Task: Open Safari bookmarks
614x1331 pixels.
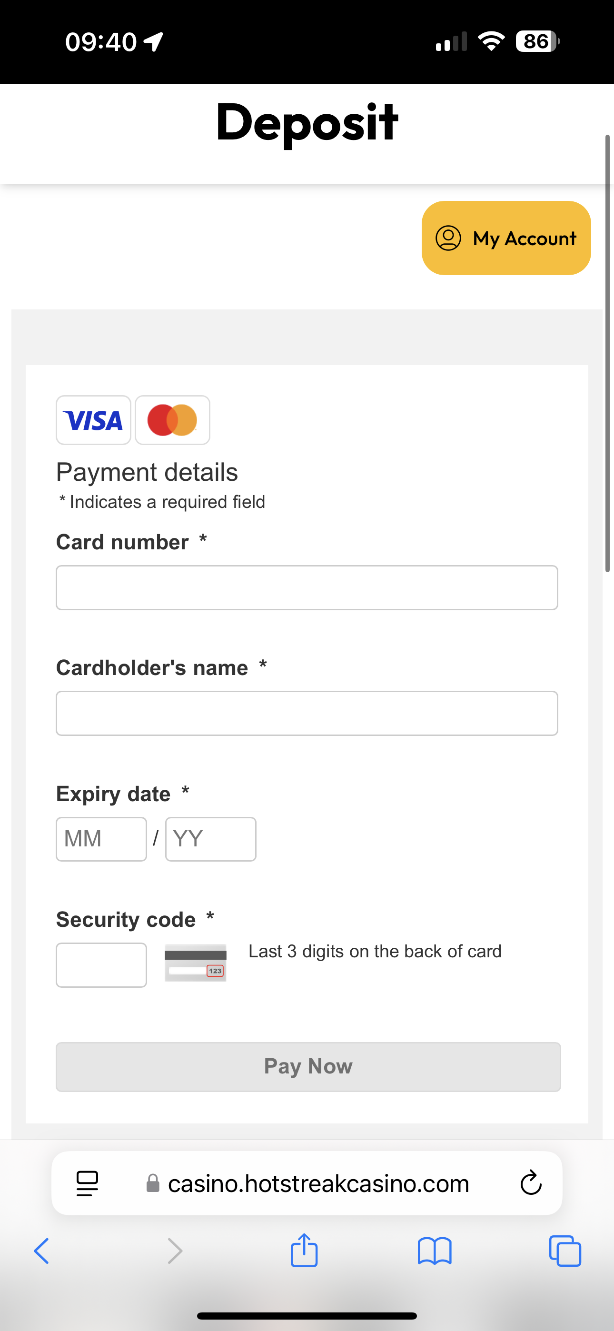Action: point(434,1251)
